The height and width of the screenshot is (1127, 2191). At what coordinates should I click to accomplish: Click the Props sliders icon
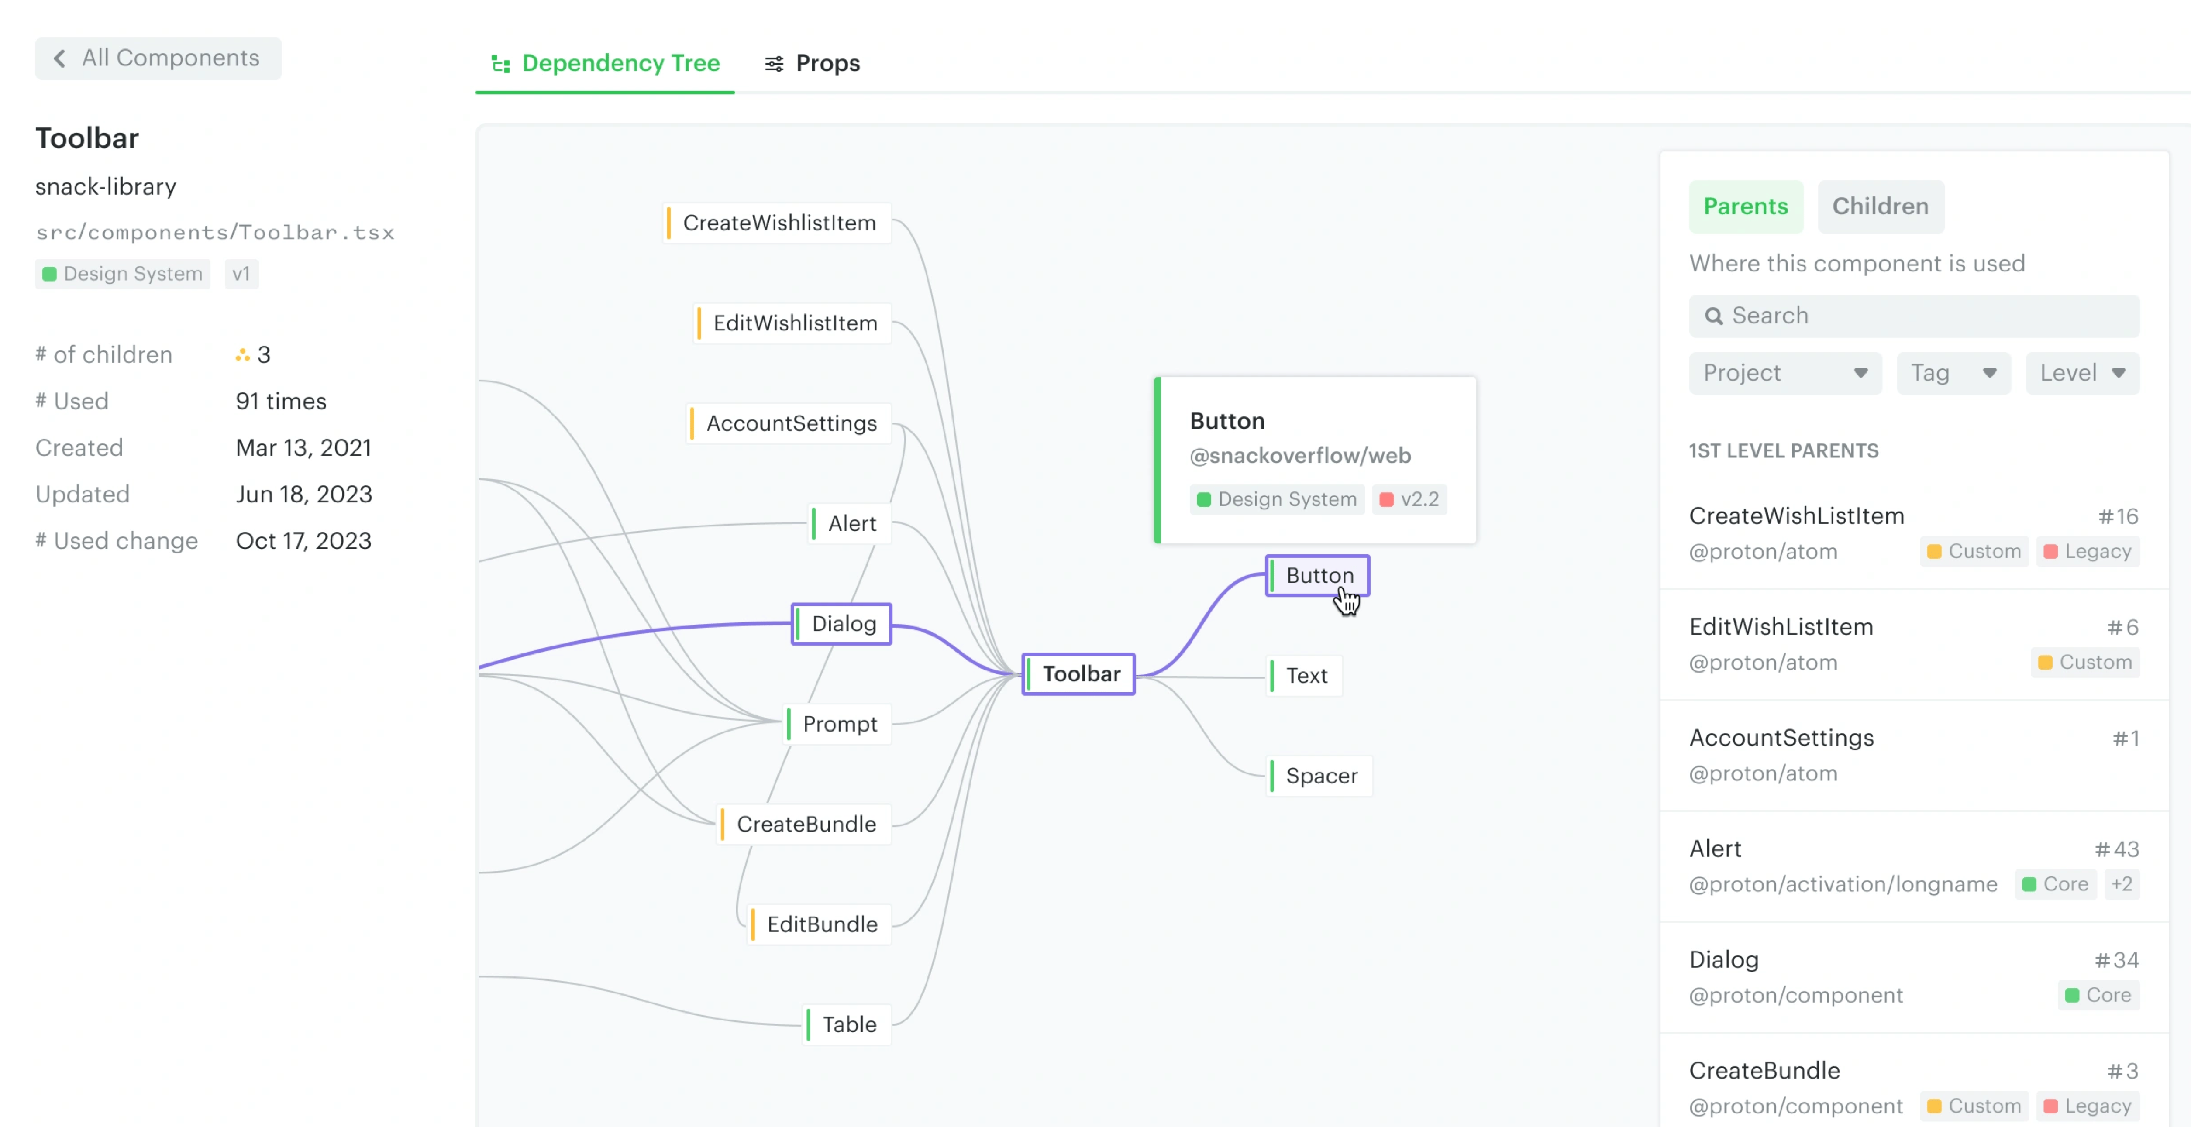coord(773,64)
